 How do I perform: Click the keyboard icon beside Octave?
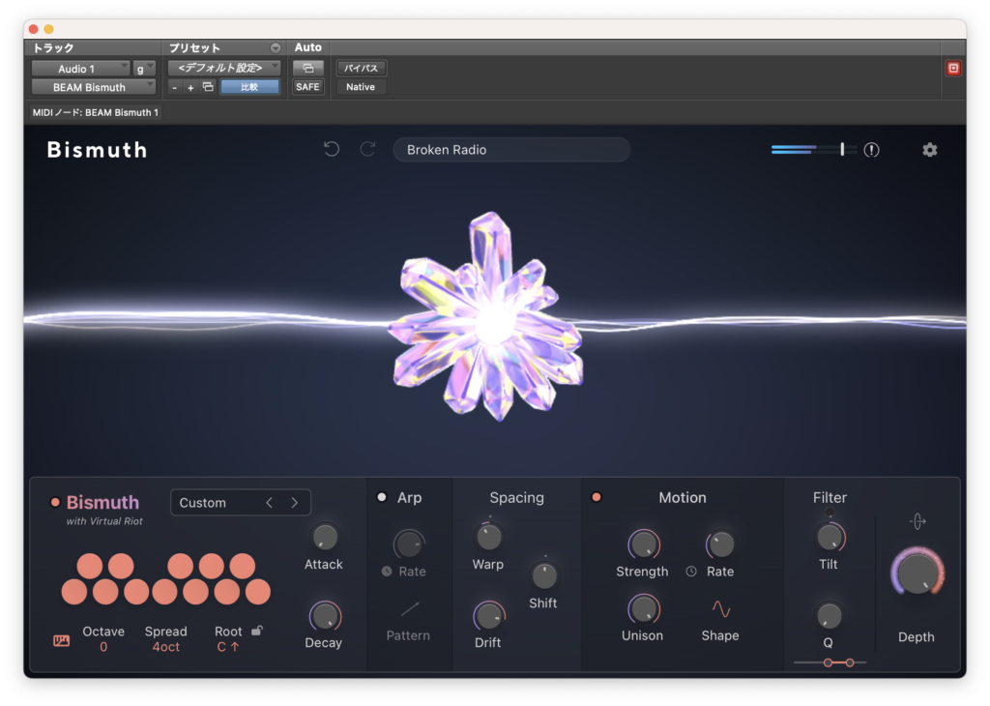(61, 641)
